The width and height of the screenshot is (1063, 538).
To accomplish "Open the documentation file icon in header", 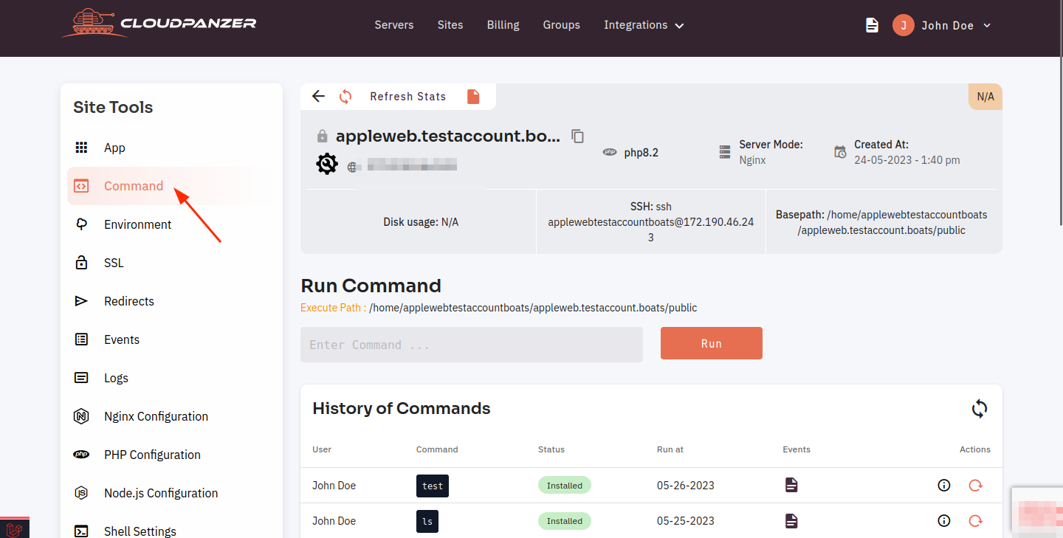I will click(x=872, y=25).
